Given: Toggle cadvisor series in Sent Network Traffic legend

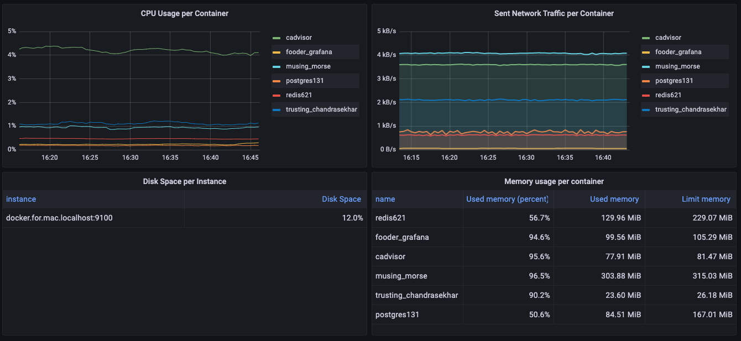Looking at the screenshot, I should (668, 38).
